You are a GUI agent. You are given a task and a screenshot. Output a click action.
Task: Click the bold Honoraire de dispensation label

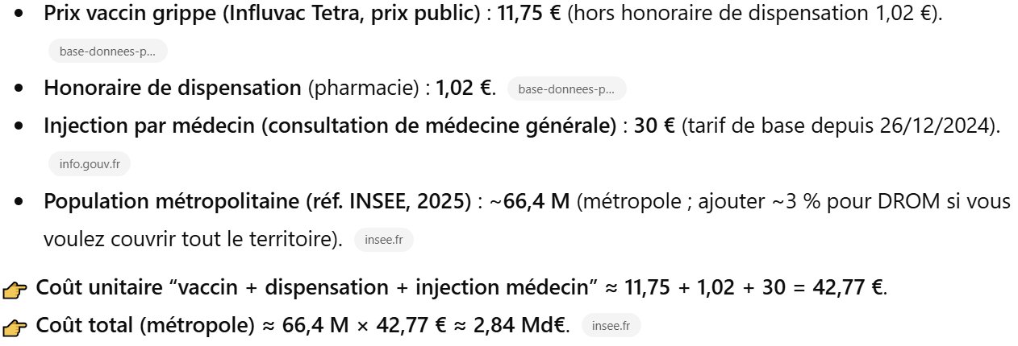tap(173, 88)
